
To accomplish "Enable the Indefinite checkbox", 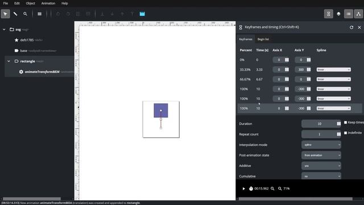I will tap(345, 133).
